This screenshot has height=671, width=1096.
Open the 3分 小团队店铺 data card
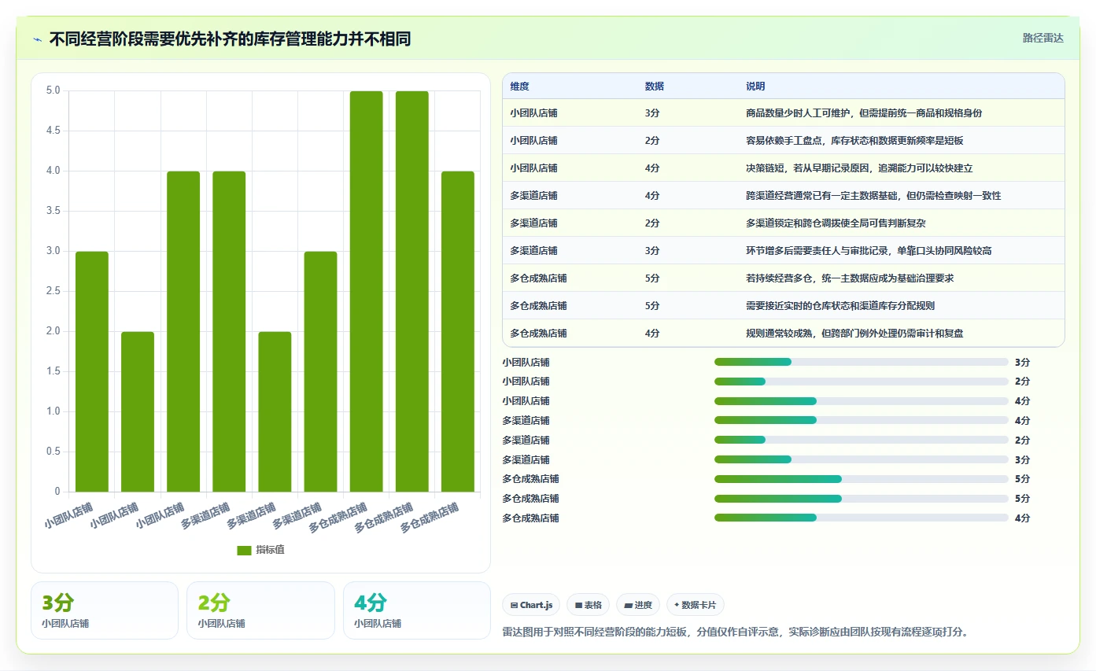pyautogui.click(x=105, y=610)
